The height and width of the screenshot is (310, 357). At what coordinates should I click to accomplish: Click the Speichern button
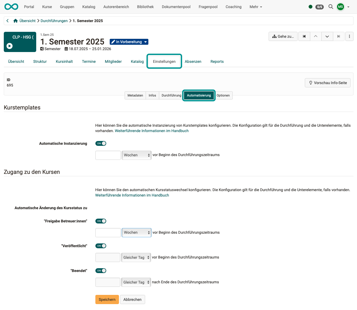click(x=107, y=299)
